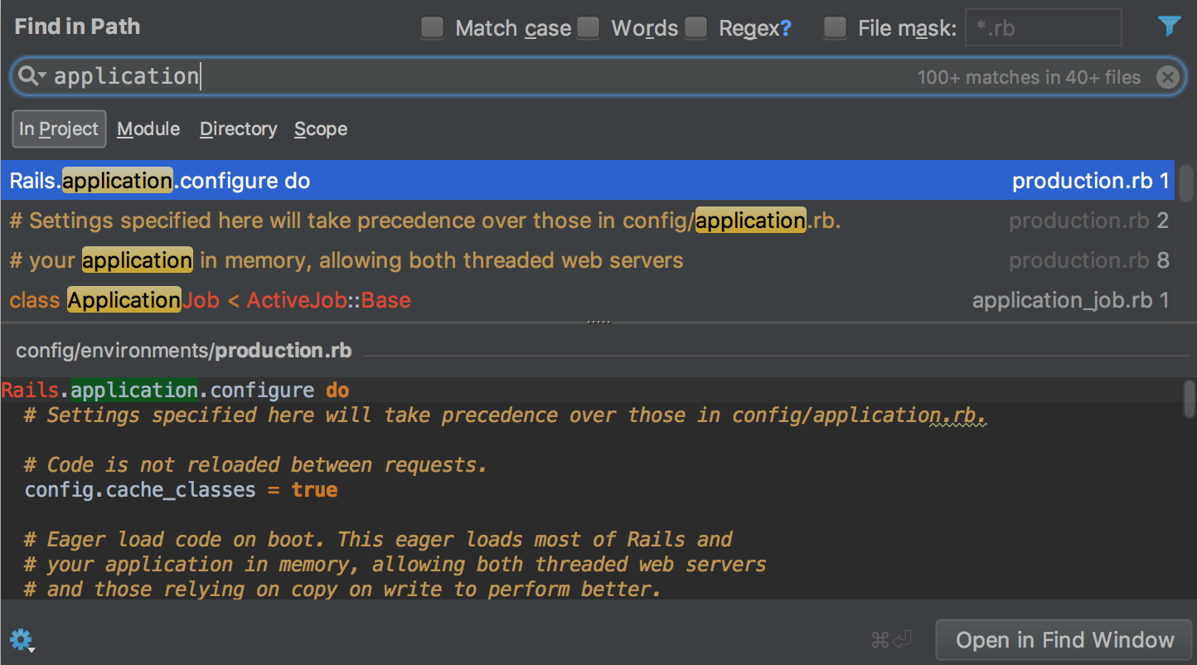Click config.cache_classes = true in preview
Image resolution: width=1197 pixels, height=665 pixels.
(181, 489)
